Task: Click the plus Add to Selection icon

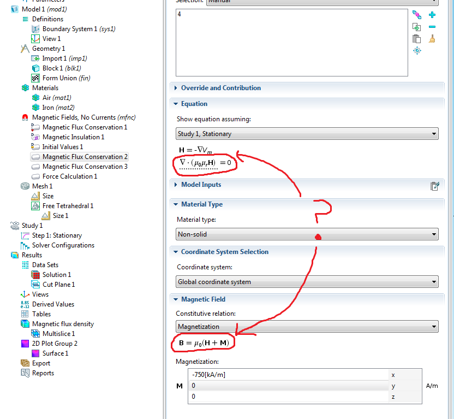Action: (432, 15)
